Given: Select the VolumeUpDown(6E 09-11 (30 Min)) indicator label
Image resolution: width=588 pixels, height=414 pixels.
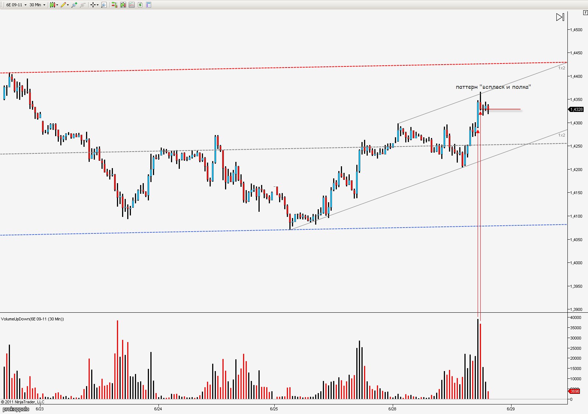Looking at the screenshot, I should pyautogui.click(x=32, y=319).
